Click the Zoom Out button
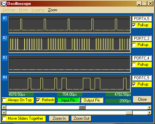155x124 pixels. pyautogui.click(x=81, y=118)
